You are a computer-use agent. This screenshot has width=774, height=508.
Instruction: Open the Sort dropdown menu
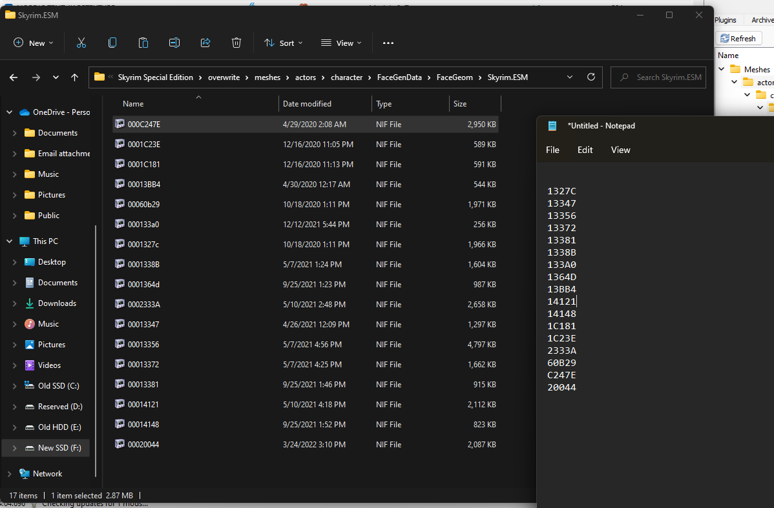pyautogui.click(x=284, y=43)
